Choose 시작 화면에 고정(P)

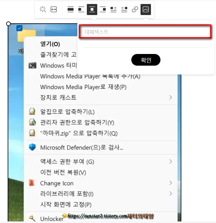(x=66, y=205)
